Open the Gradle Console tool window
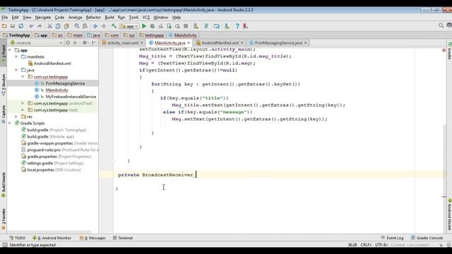This screenshot has width=452, height=254. click(427, 238)
